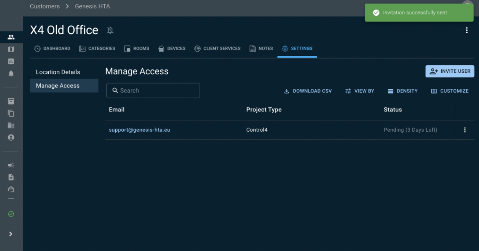This screenshot has width=479, height=251.
Task: Switch to the Notes tab
Action: pyautogui.click(x=261, y=49)
